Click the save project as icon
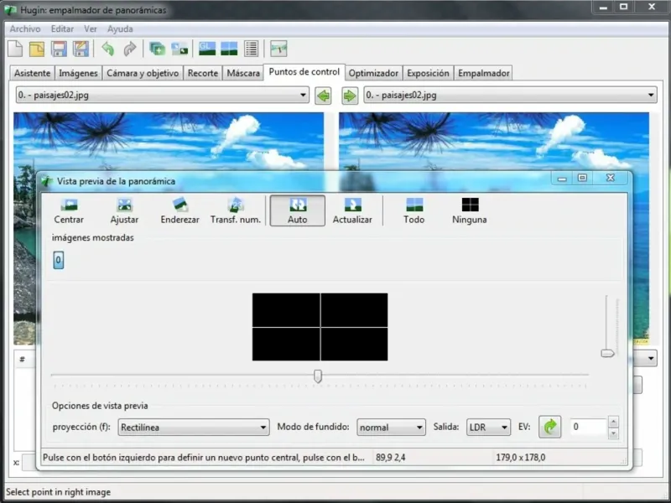 point(81,49)
